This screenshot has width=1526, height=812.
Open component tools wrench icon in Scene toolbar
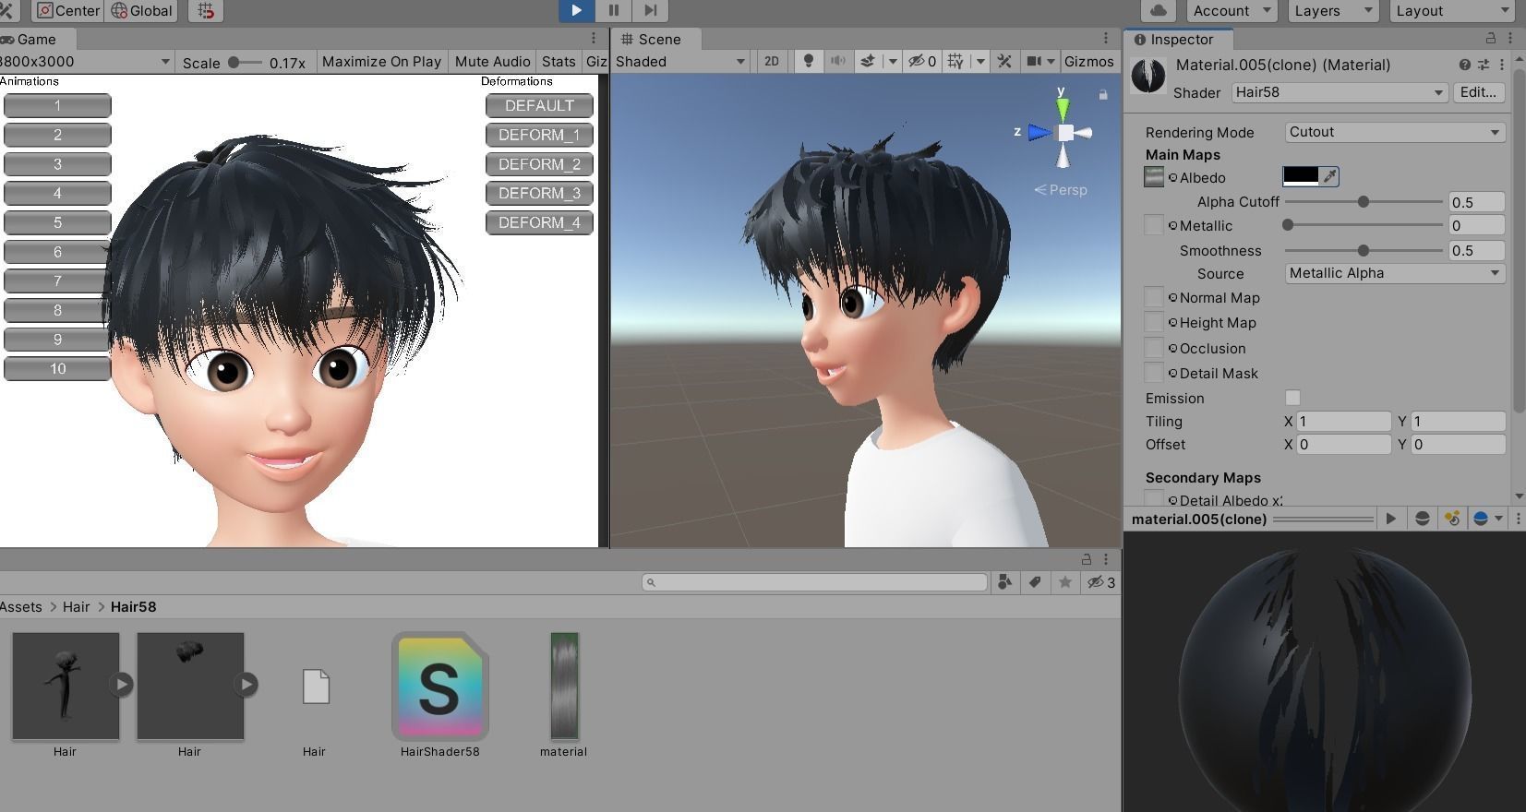(x=1004, y=61)
